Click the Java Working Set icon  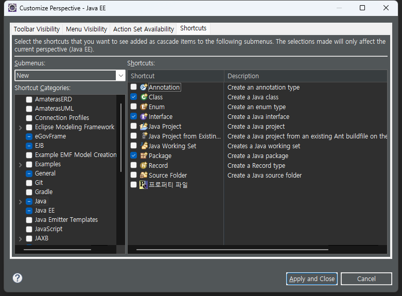pos(144,146)
